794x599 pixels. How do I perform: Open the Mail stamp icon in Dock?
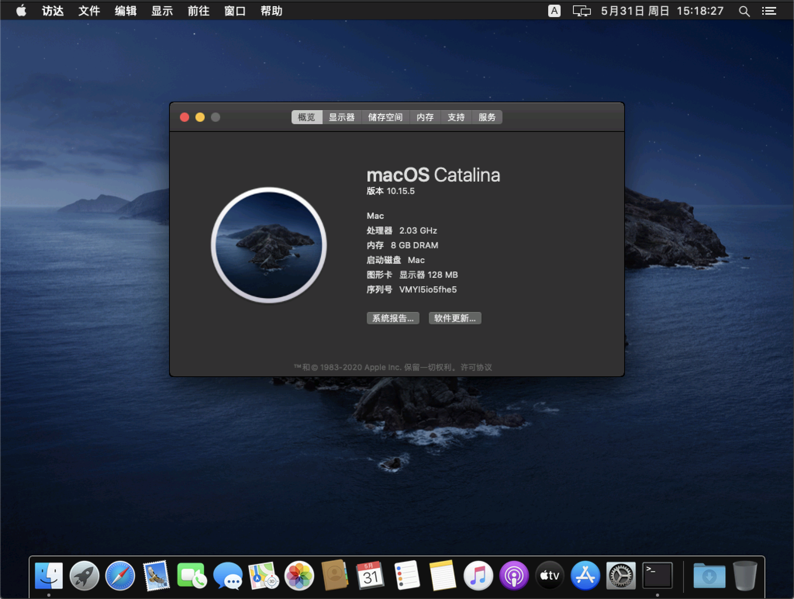click(x=156, y=576)
